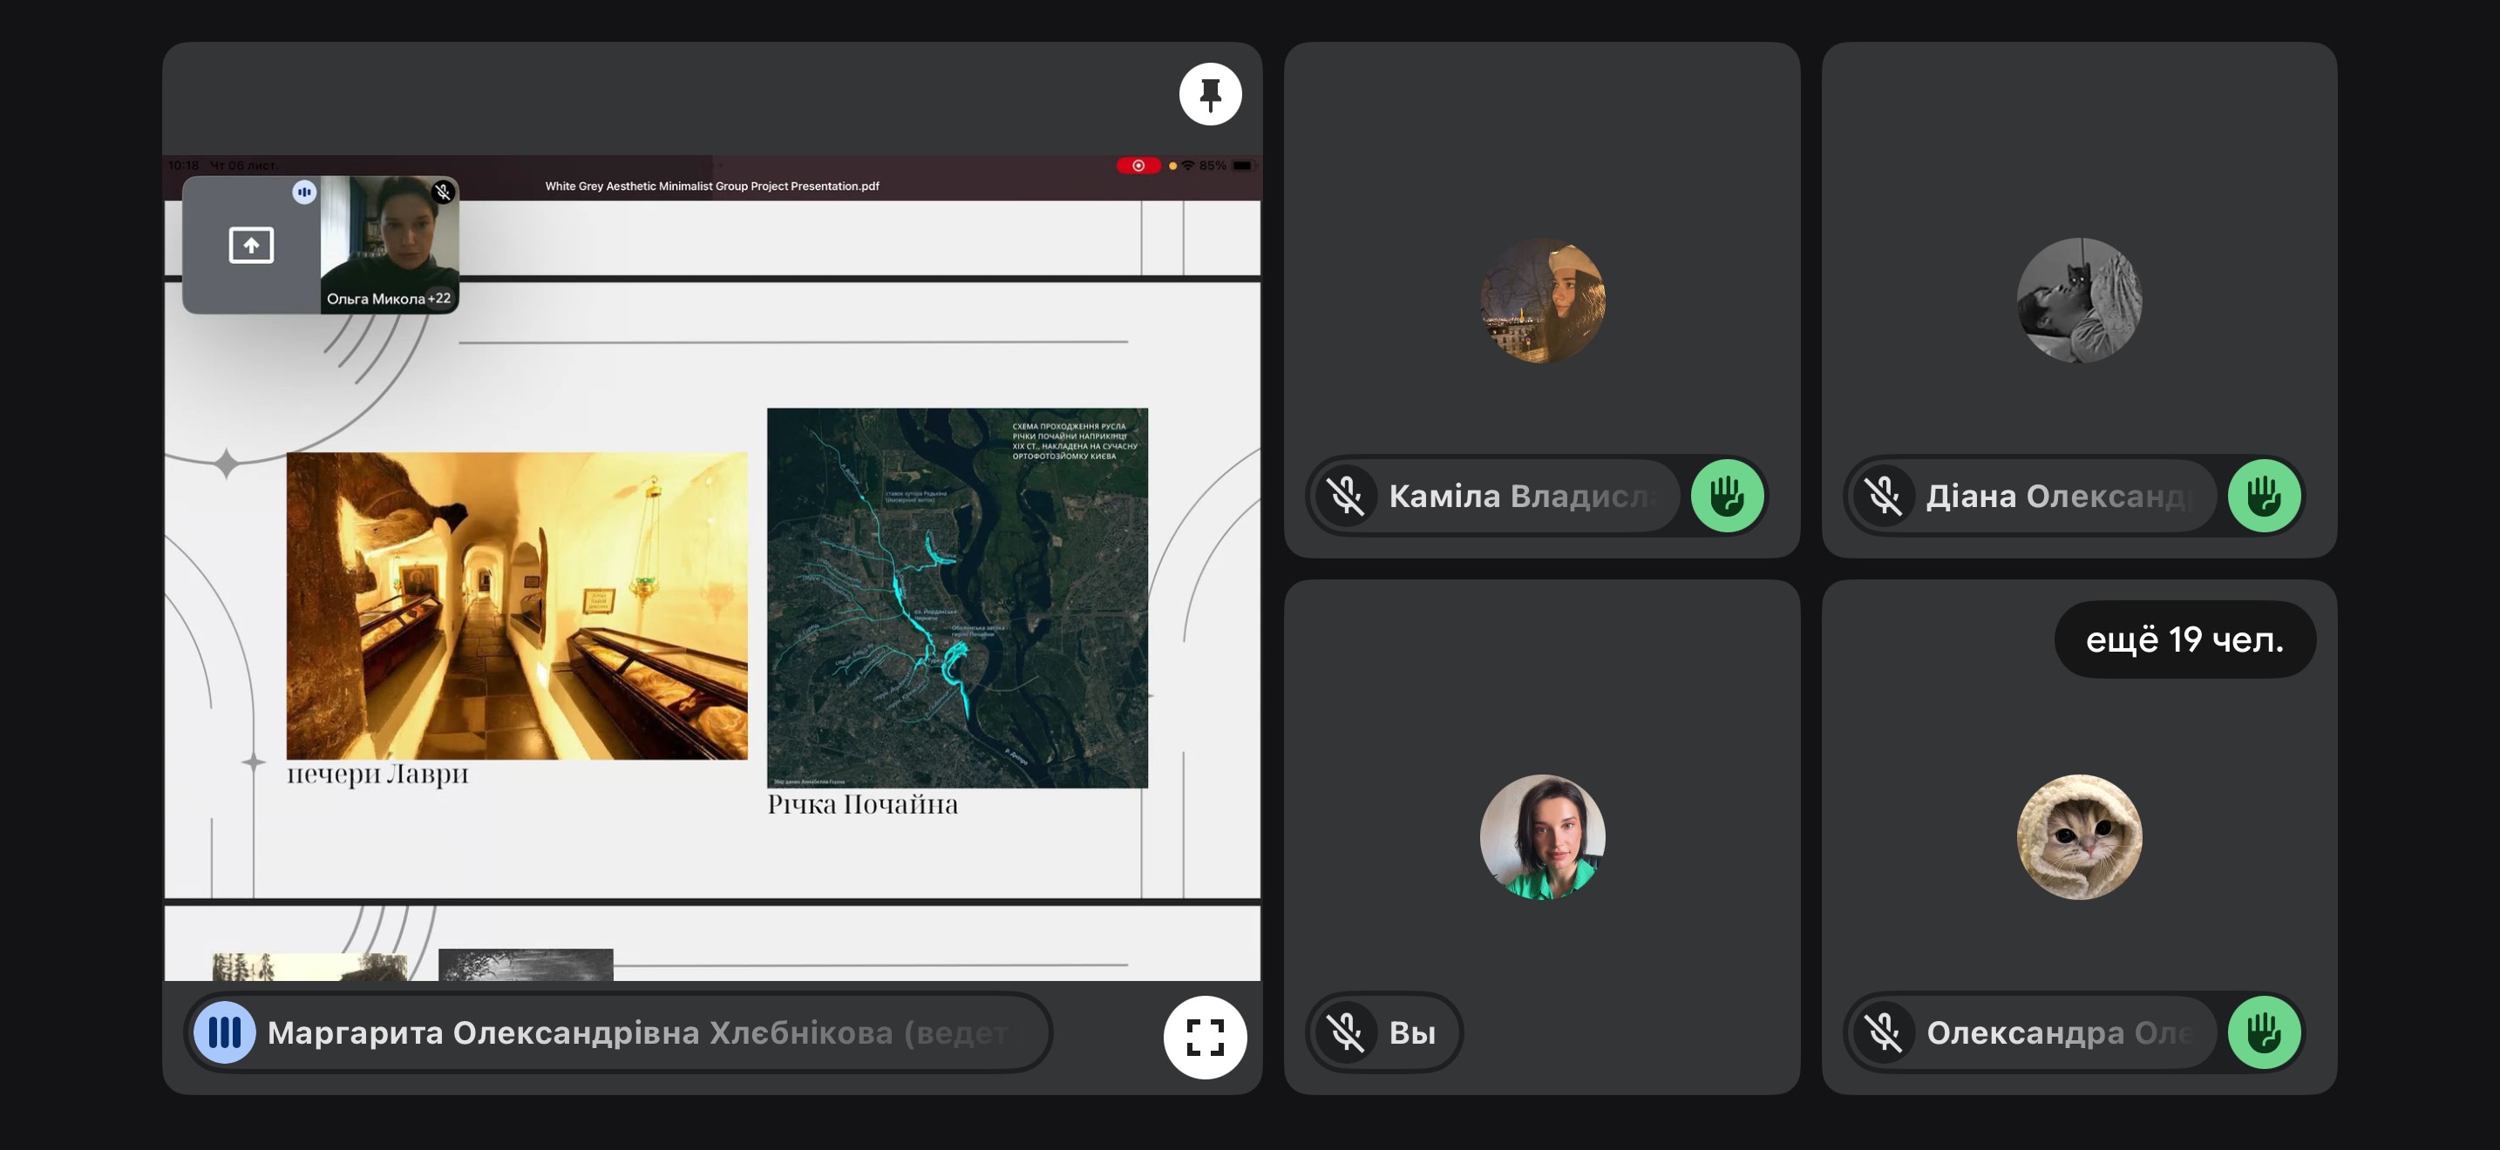Click the screen share upload icon

click(x=251, y=244)
